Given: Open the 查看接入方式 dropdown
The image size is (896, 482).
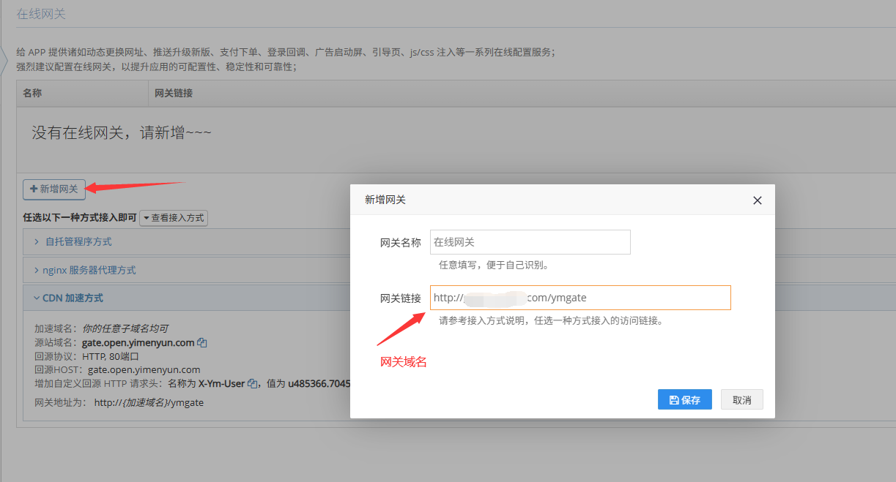Looking at the screenshot, I should click(174, 218).
